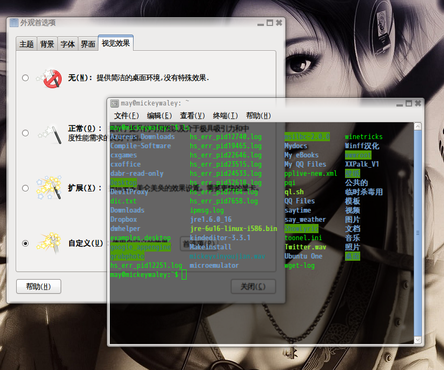444x370 pixels.
Task: Open the terminal 编辑(E) menu
Action: pyautogui.click(x=160, y=116)
